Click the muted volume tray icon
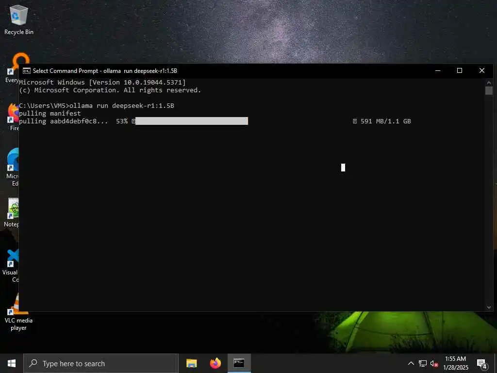This screenshot has height=373, width=497. tap(434, 363)
